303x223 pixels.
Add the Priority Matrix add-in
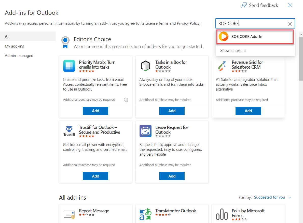pos(95,111)
